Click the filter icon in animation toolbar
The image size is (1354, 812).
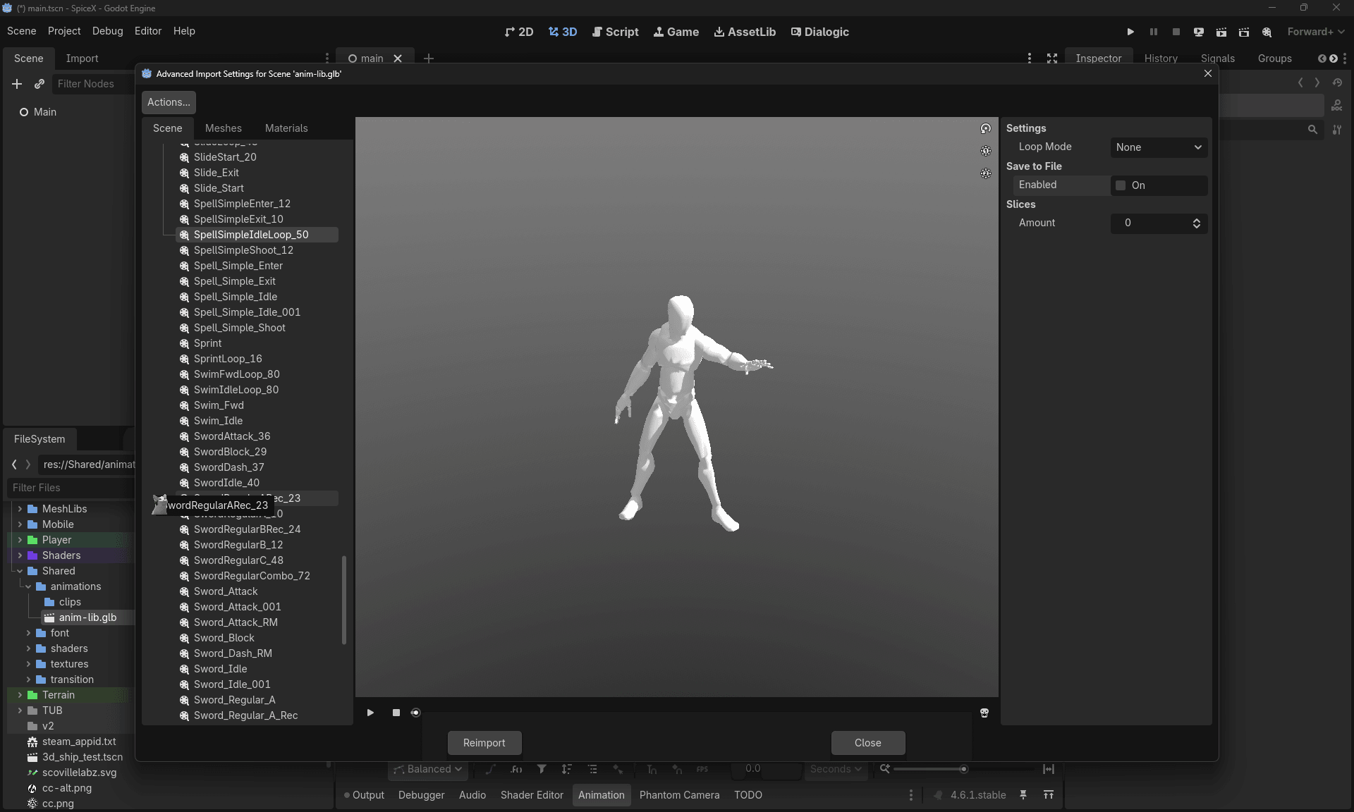tap(542, 769)
